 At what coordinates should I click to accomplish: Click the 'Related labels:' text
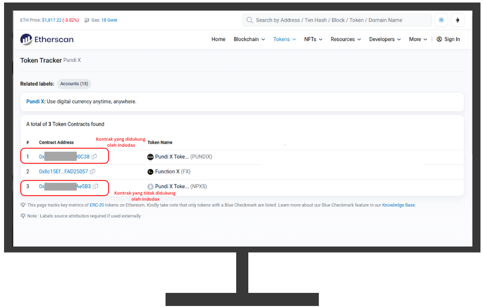point(37,84)
